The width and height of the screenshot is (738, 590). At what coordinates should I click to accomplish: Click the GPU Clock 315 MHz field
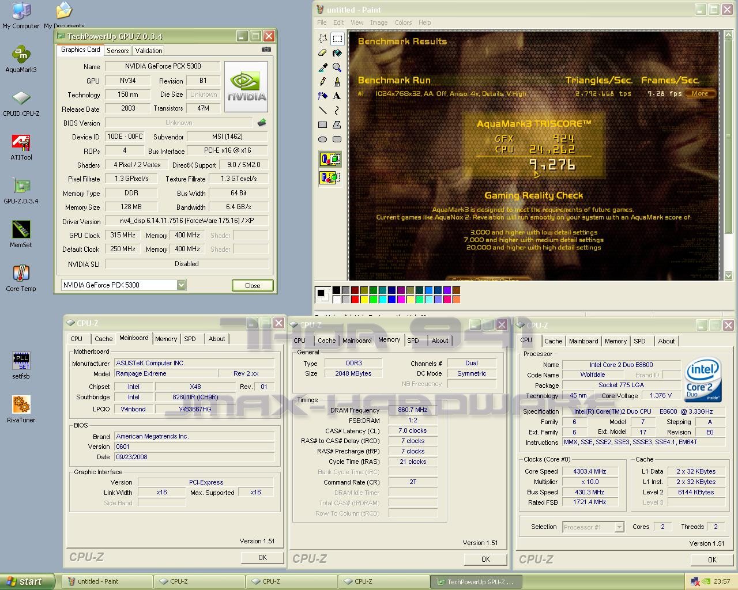[x=123, y=235]
